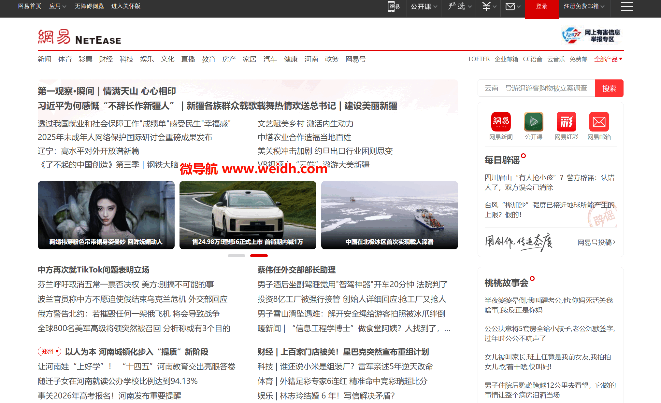Open the 鞠婧祎 photo thumbnail
Viewport: 661px width, 403px height.
106,215
